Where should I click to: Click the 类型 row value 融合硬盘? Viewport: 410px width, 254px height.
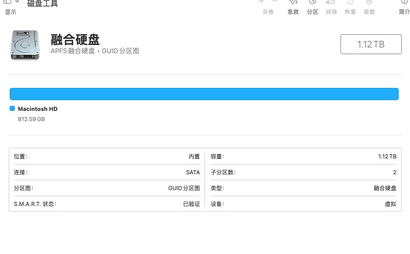tap(385, 188)
